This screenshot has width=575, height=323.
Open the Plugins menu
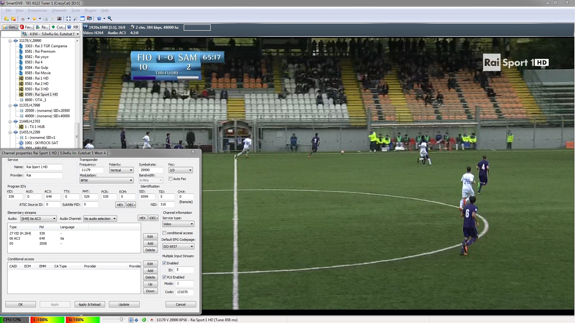pos(90,11)
